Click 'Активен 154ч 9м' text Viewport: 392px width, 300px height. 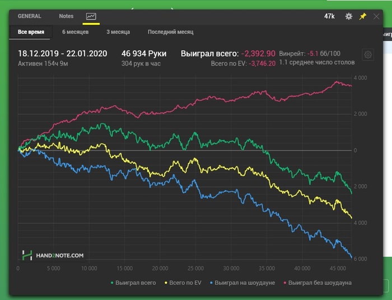point(43,63)
